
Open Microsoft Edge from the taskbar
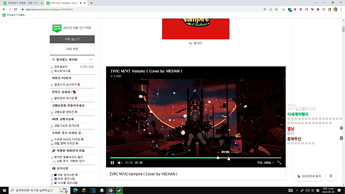point(75,191)
